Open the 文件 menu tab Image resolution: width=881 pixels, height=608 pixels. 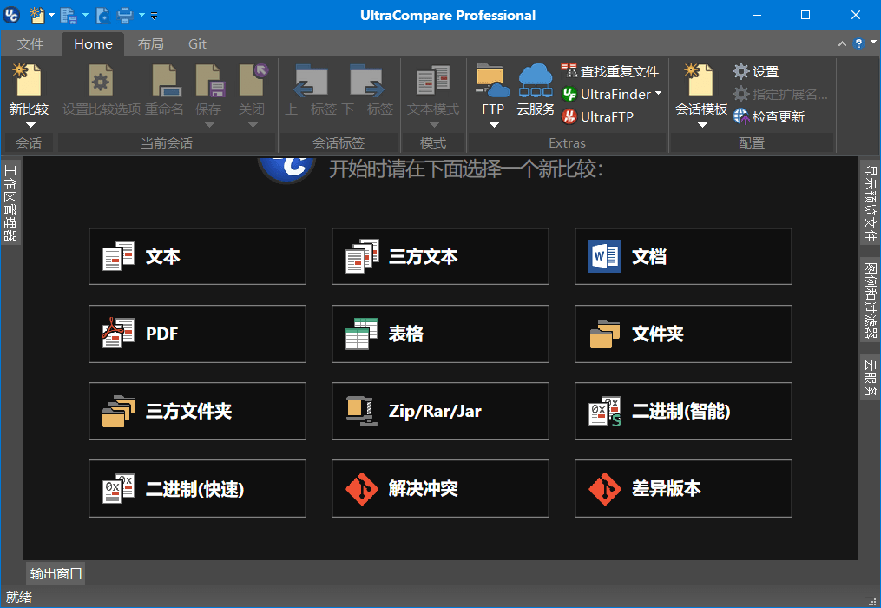pyautogui.click(x=30, y=44)
